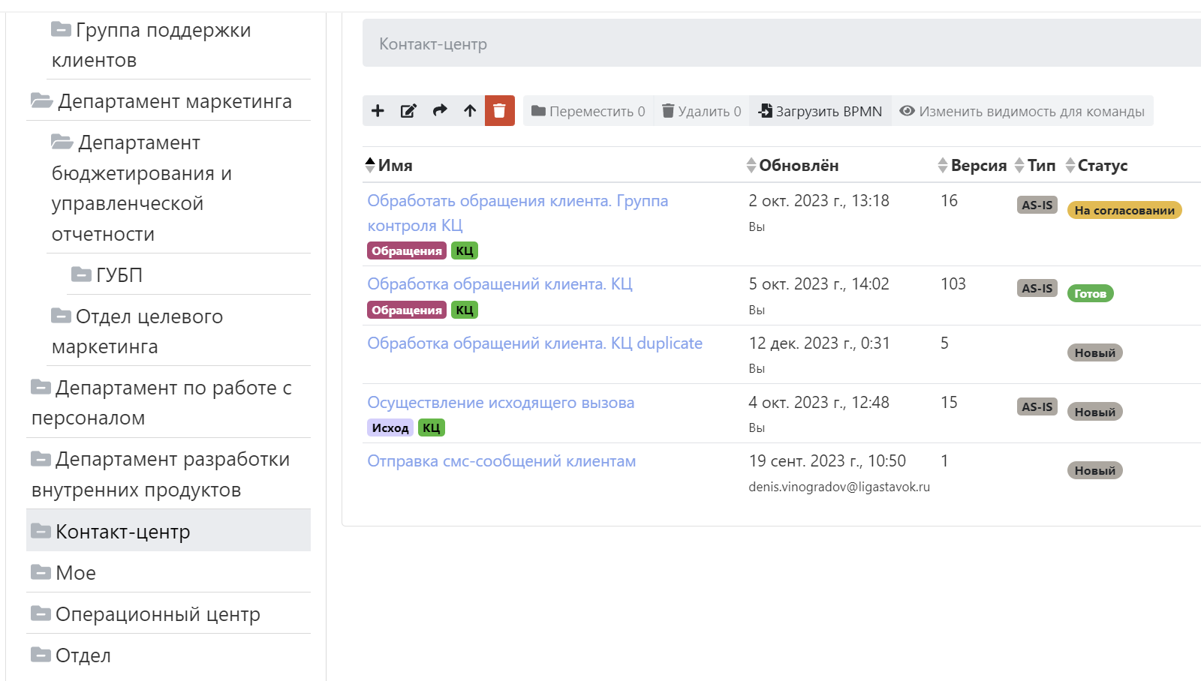Click the Готов status badge

tap(1090, 293)
